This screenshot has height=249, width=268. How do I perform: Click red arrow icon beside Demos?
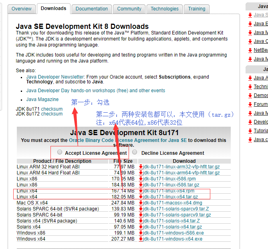click(x=250, y=95)
